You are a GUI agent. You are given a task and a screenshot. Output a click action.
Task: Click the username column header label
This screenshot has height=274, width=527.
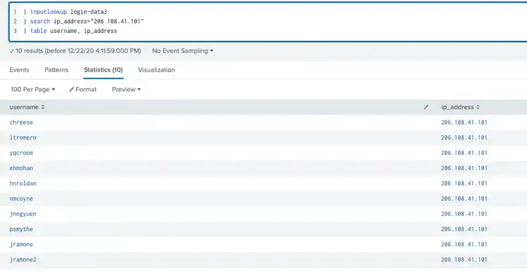(24, 107)
